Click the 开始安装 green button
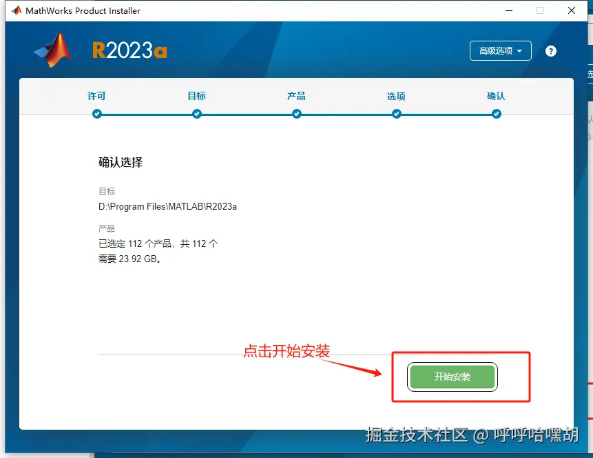The image size is (593, 458). tap(452, 377)
